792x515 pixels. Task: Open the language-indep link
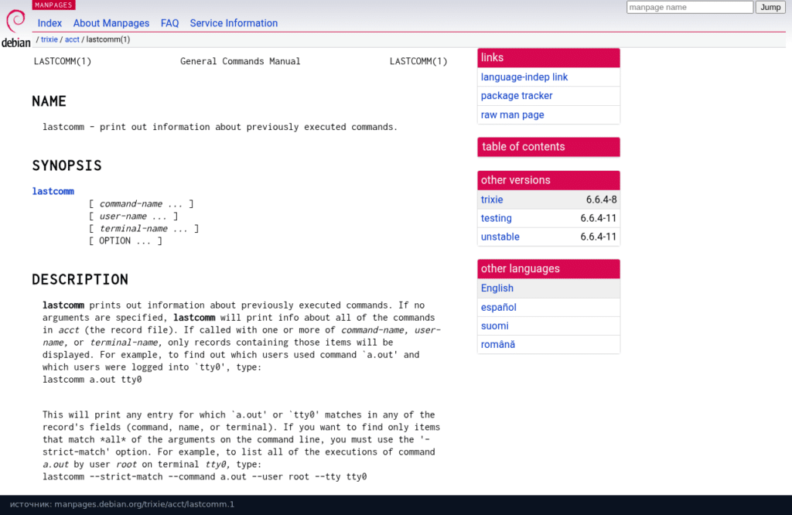pyautogui.click(x=524, y=77)
